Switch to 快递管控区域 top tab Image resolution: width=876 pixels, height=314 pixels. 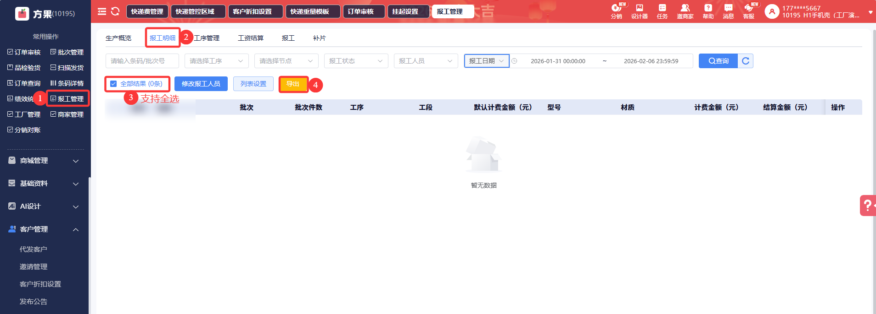click(198, 11)
